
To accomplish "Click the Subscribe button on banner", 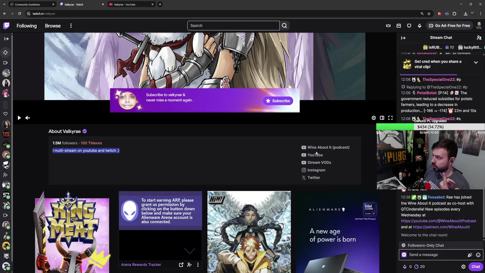I will (x=278, y=101).
